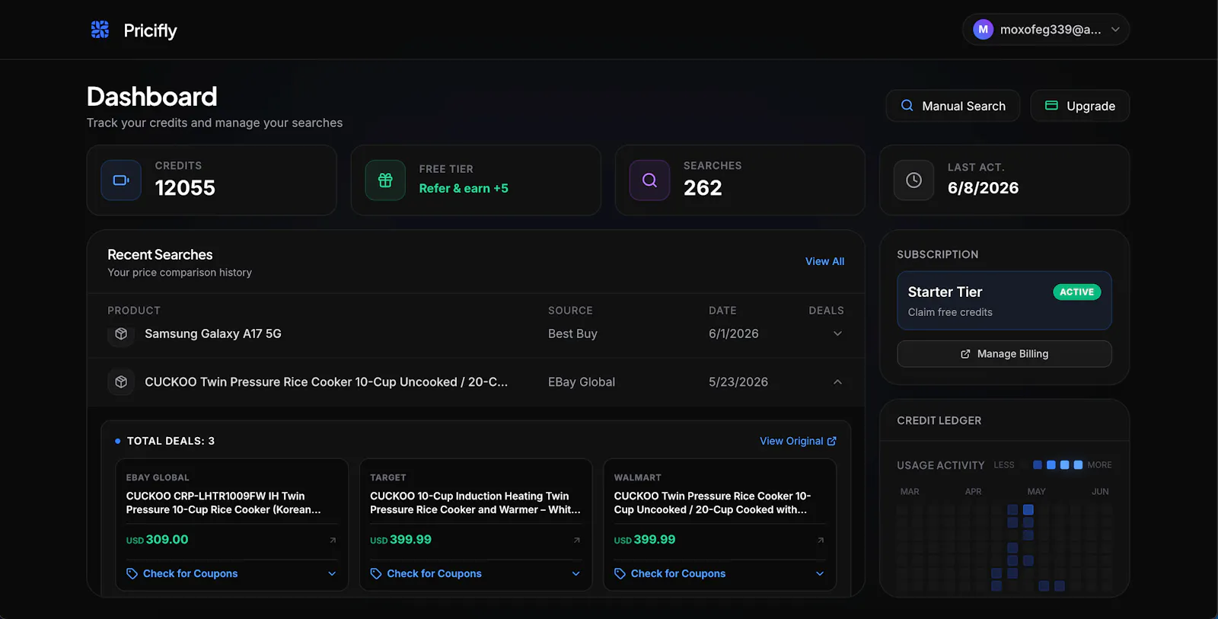The width and height of the screenshot is (1218, 619).
Task: Click the Claim free credits text
Action: 950,312
